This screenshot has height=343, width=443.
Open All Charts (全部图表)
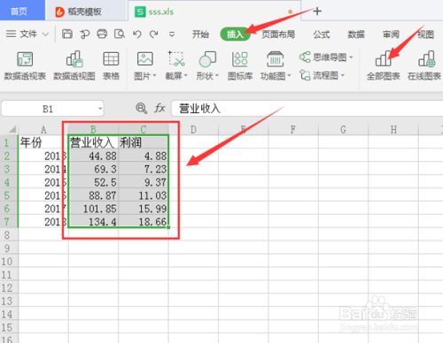tap(383, 66)
